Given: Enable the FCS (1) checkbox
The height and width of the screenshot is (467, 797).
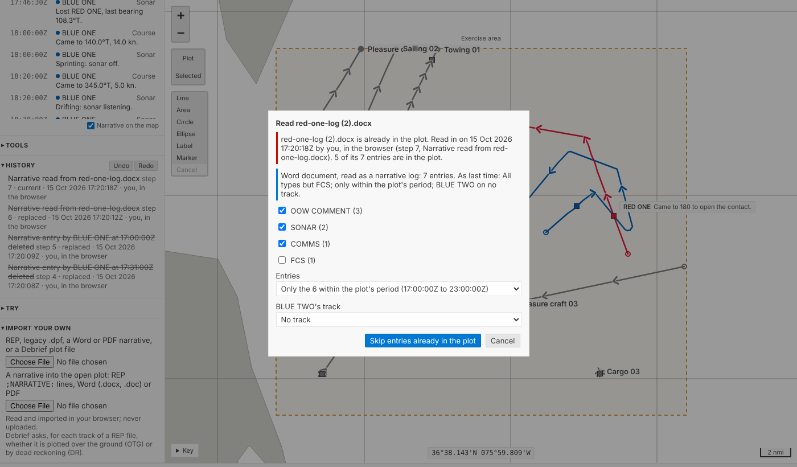Looking at the screenshot, I should [282, 260].
